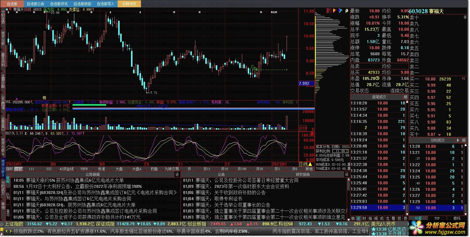Click 设 settings beside 公司新闻 header

pyautogui.click(x=177, y=174)
